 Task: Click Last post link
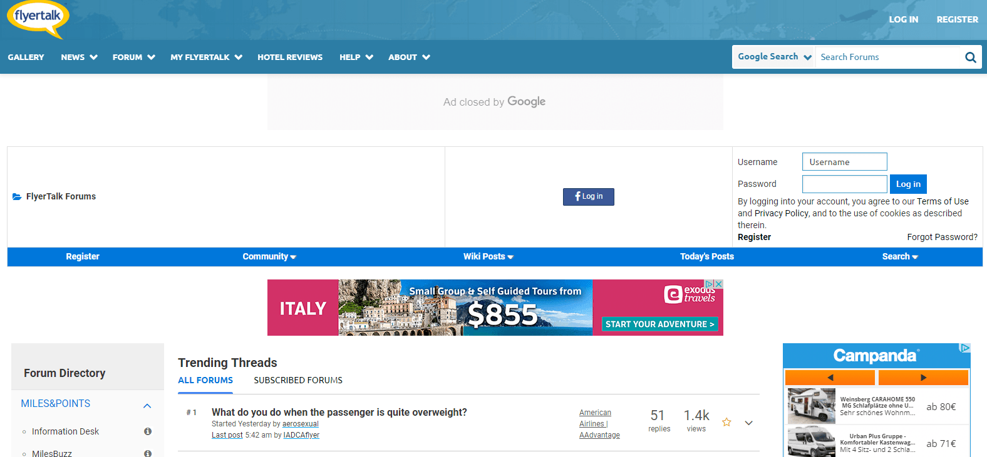coord(227,435)
